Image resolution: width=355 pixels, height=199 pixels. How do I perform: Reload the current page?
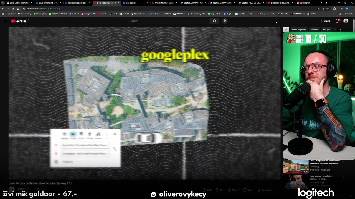tap(13, 9)
